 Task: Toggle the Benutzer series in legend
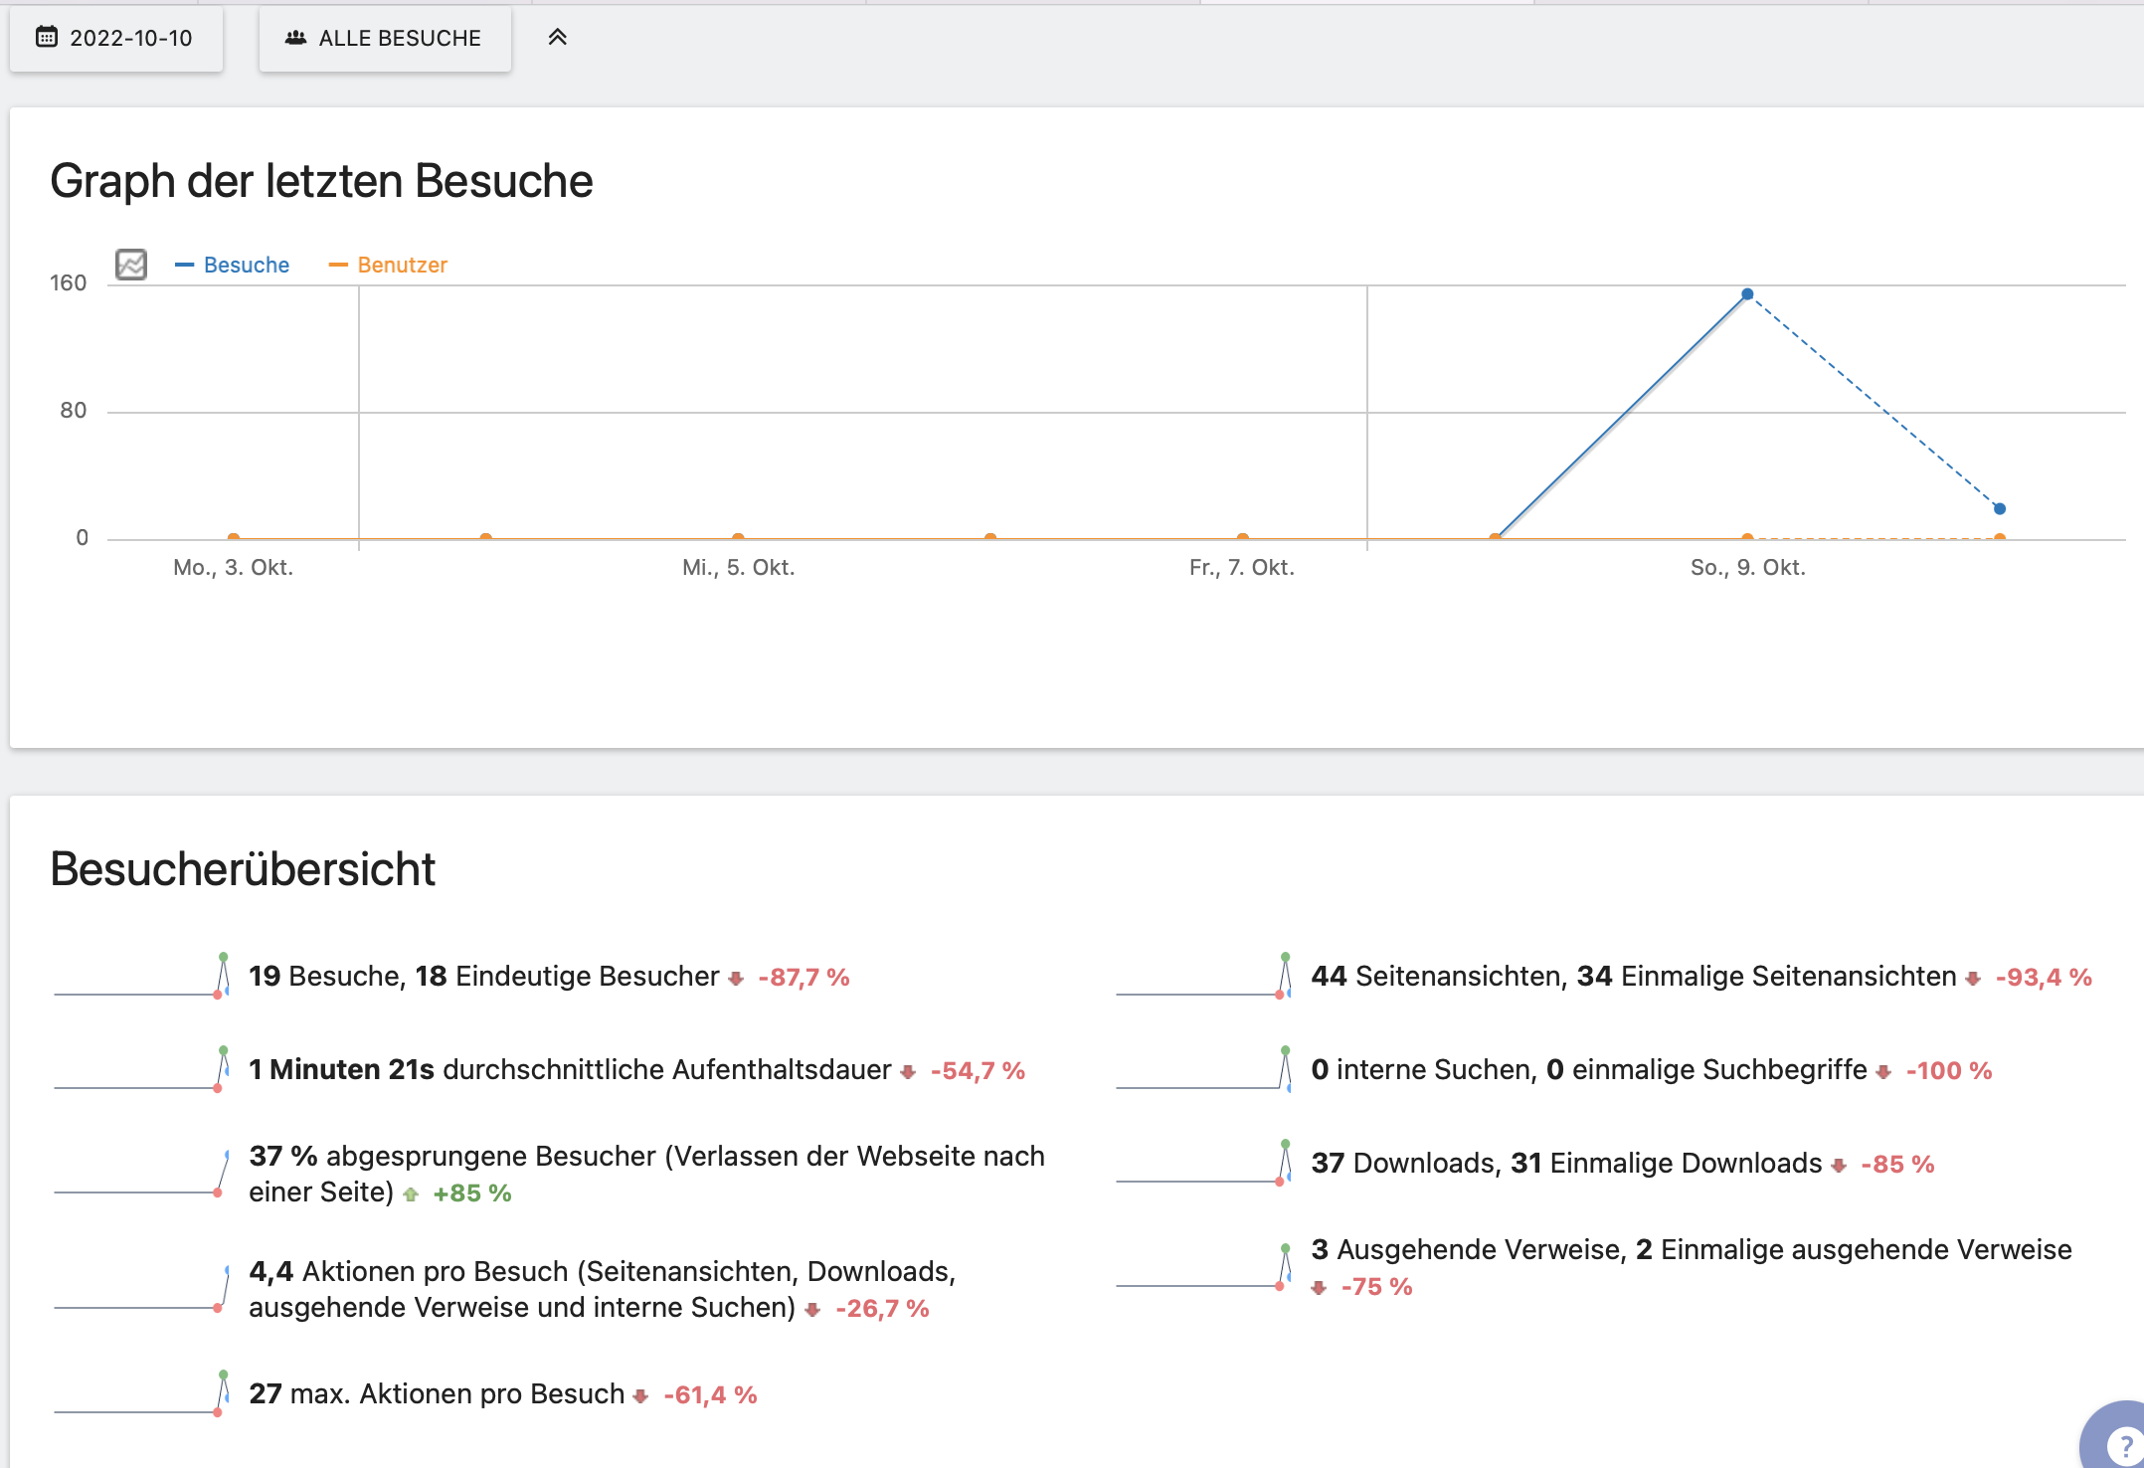pos(402,265)
